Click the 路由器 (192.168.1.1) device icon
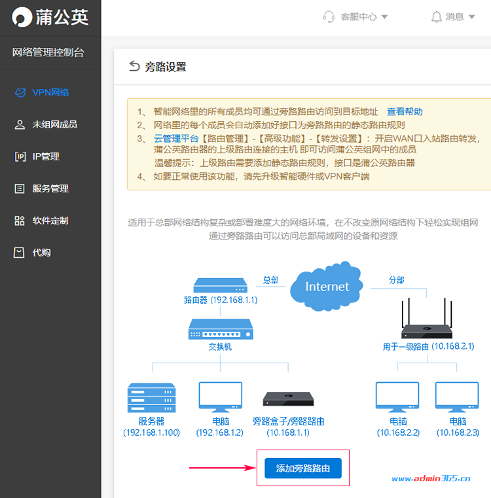The height and width of the screenshot is (498, 491). [221, 285]
